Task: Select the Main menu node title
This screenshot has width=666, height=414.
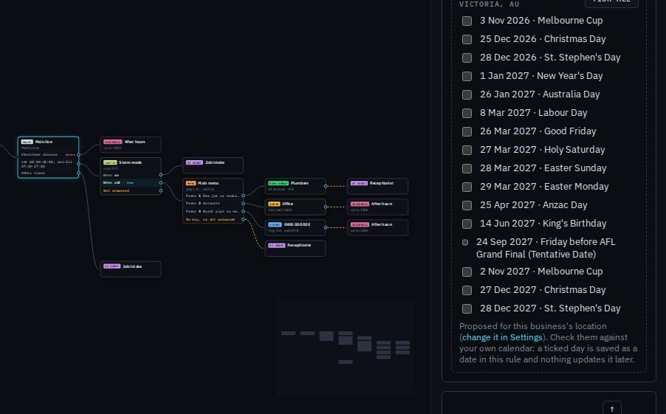Action: tap(208, 184)
